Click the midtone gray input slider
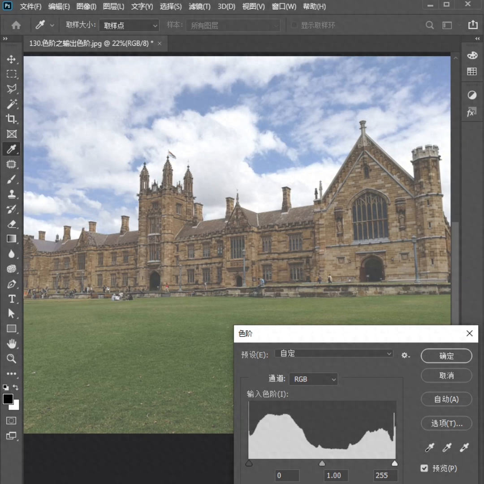Image resolution: width=484 pixels, height=484 pixels. pos(322,463)
